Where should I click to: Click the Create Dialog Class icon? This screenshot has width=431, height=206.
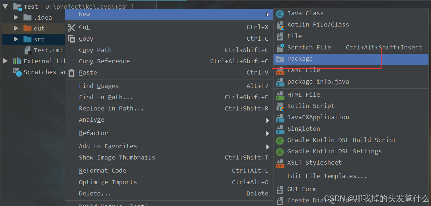(280, 201)
